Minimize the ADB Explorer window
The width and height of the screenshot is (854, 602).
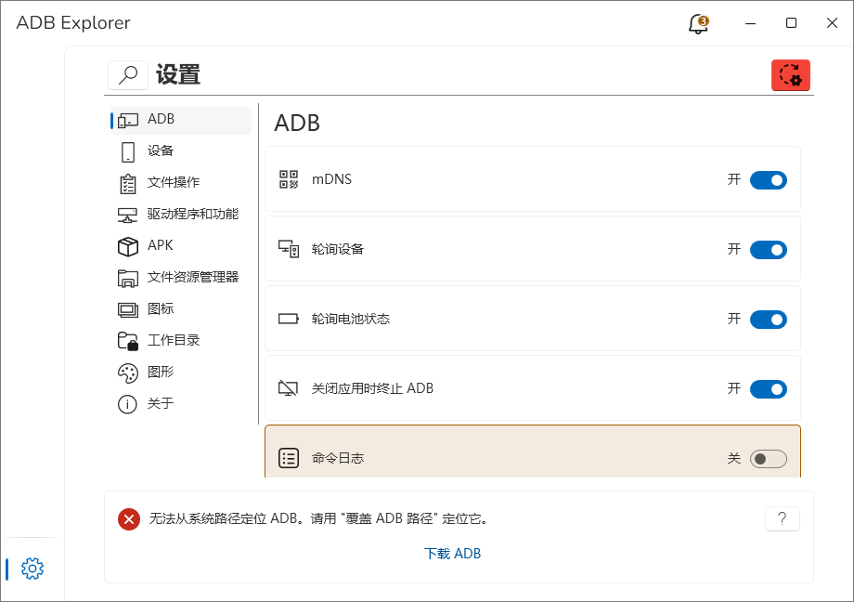coord(751,23)
